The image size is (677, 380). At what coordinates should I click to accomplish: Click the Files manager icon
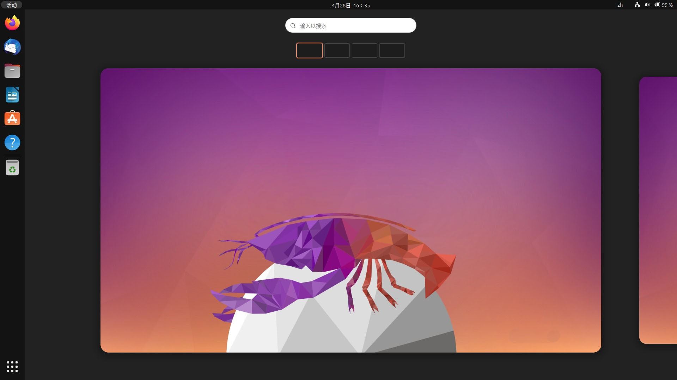tap(12, 70)
